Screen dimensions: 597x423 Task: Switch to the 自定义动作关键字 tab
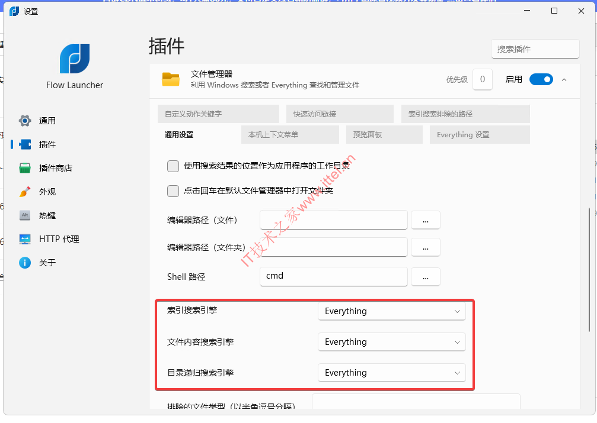click(x=218, y=114)
